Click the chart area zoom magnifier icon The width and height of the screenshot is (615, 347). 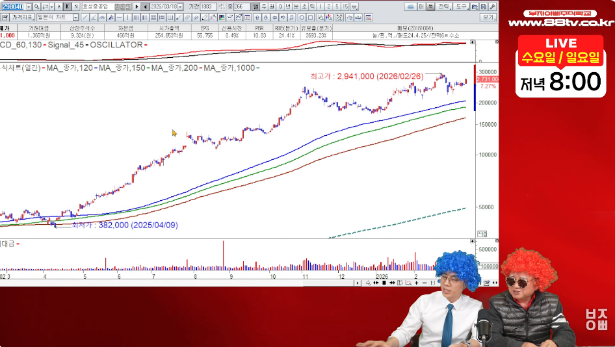[x=408, y=283]
